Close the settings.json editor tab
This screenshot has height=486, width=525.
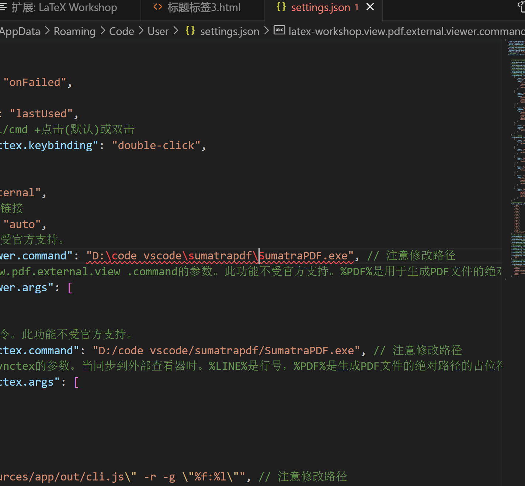[x=370, y=7]
